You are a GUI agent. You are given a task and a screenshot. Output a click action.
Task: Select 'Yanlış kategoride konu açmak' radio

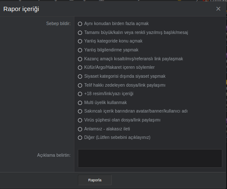pyautogui.click(x=80, y=41)
